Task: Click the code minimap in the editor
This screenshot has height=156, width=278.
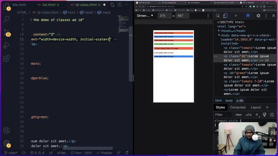Action: tap(123, 24)
